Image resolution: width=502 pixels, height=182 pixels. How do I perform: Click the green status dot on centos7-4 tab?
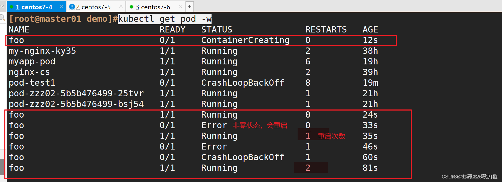point(12,7)
